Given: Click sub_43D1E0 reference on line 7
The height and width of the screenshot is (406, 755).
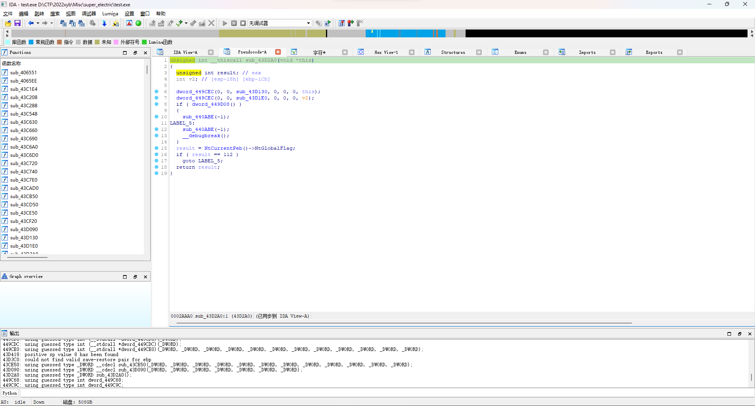Looking at the screenshot, I should pos(252,98).
